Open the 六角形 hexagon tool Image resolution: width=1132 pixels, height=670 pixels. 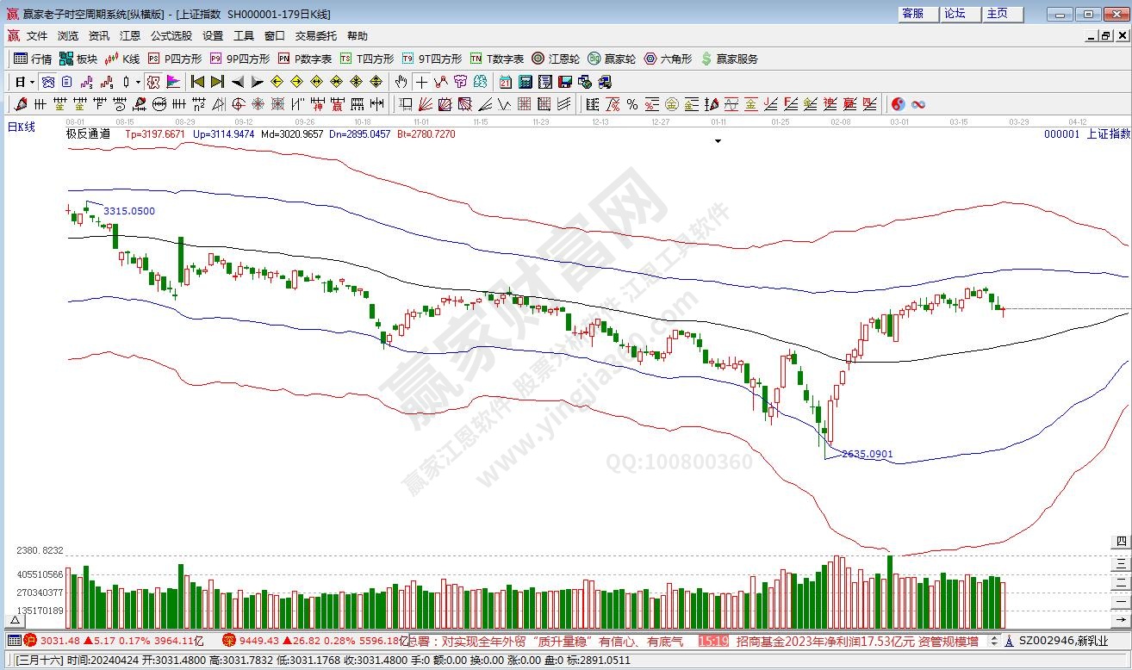click(668, 59)
